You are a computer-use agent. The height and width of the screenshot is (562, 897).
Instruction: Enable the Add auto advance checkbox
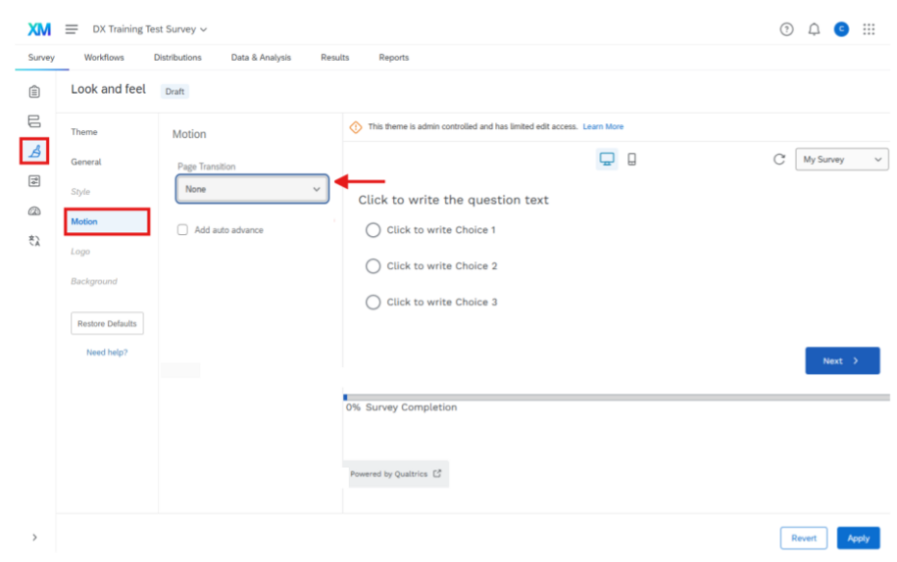[x=182, y=230]
